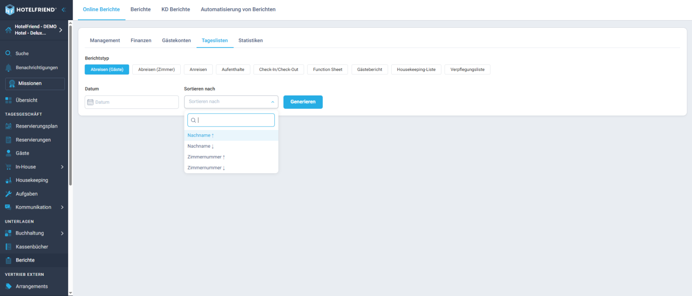Select Abreisen (Zimmer) report type
This screenshot has width=692, height=296.
click(x=157, y=70)
